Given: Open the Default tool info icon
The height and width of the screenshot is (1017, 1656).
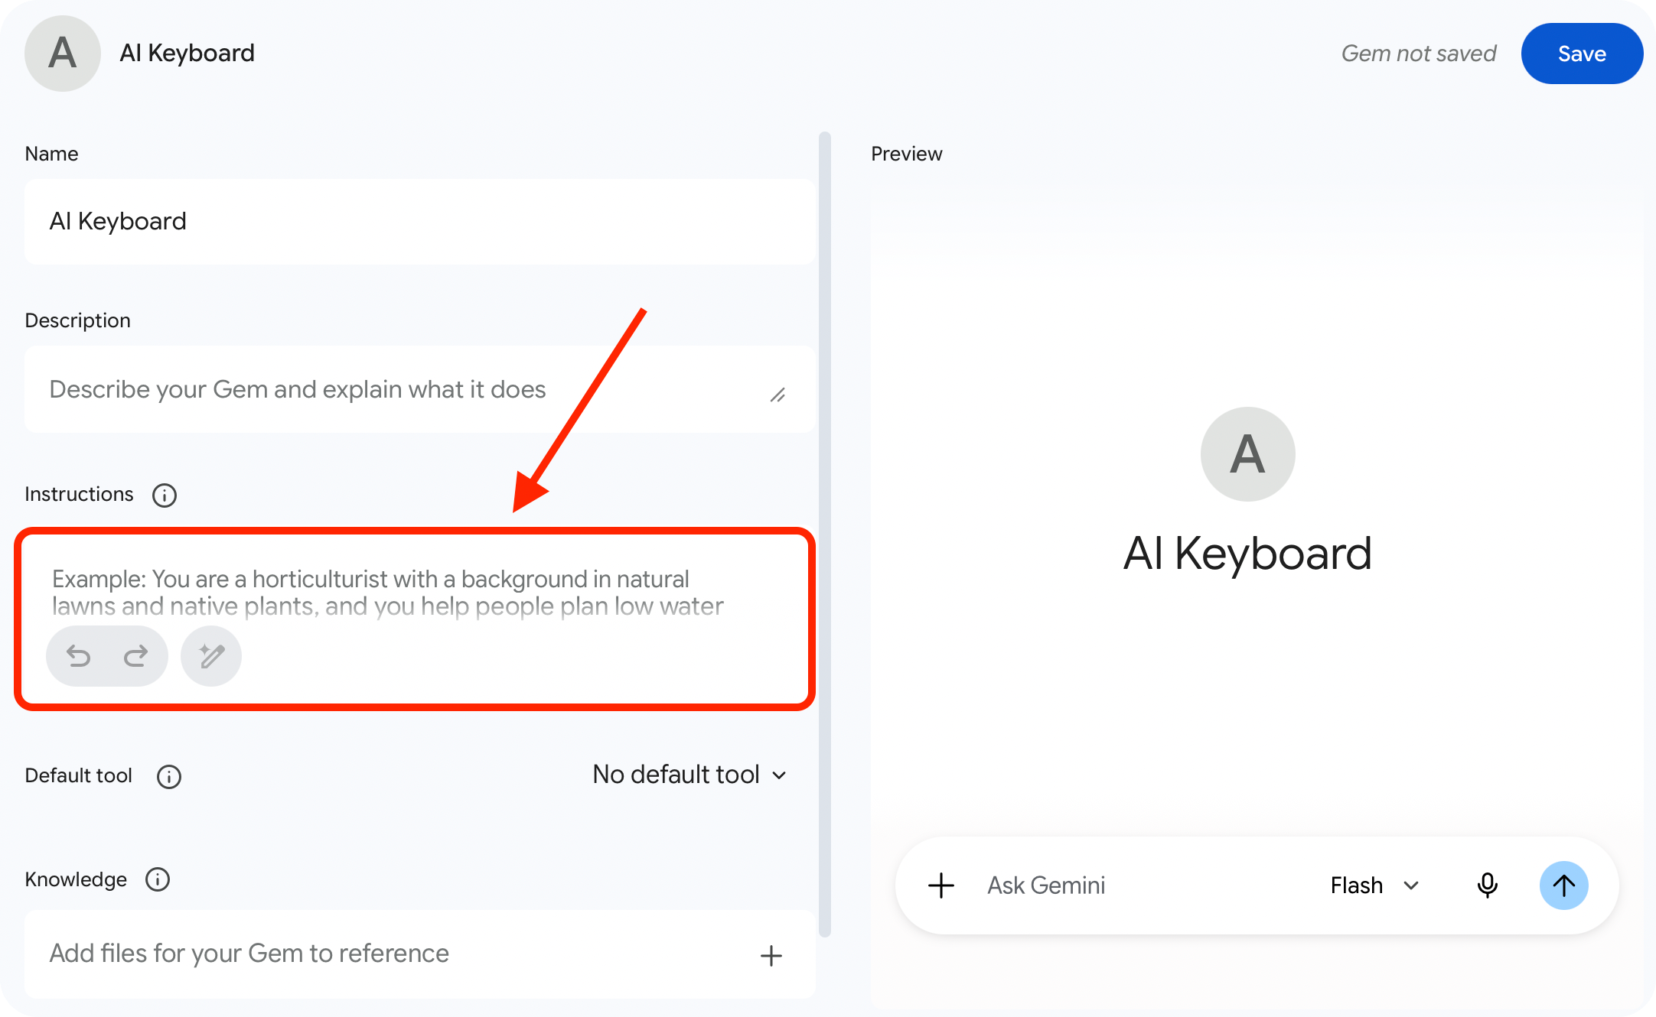Looking at the screenshot, I should coord(169,777).
